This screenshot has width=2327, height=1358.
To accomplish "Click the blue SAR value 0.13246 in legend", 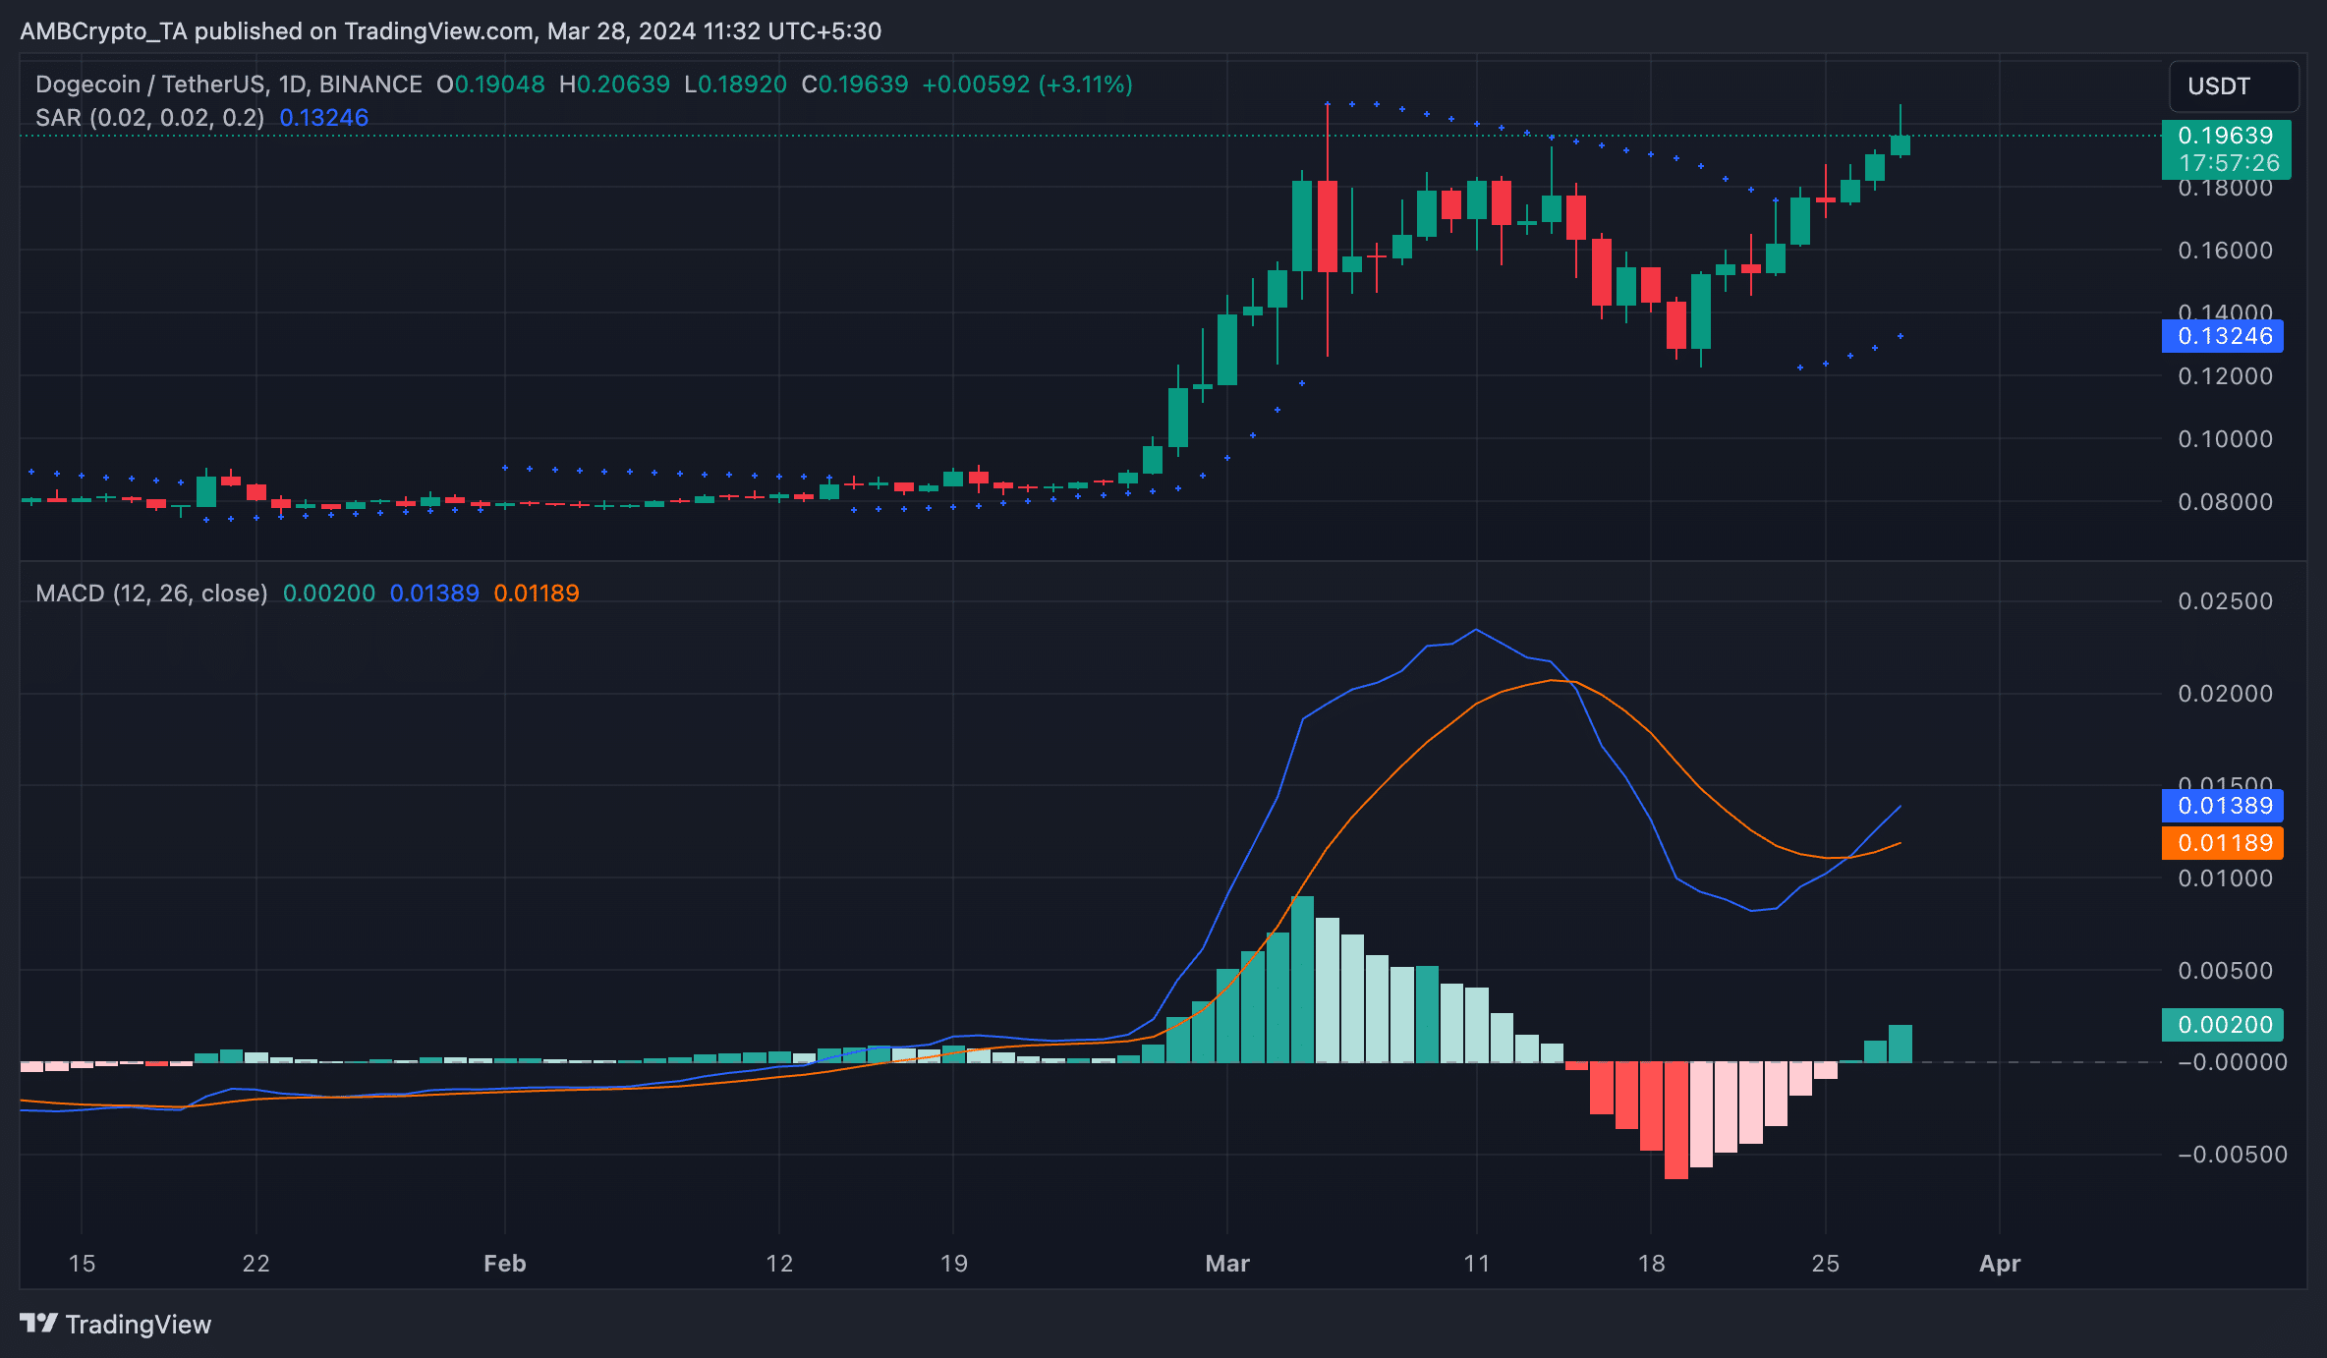I will (324, 118).
